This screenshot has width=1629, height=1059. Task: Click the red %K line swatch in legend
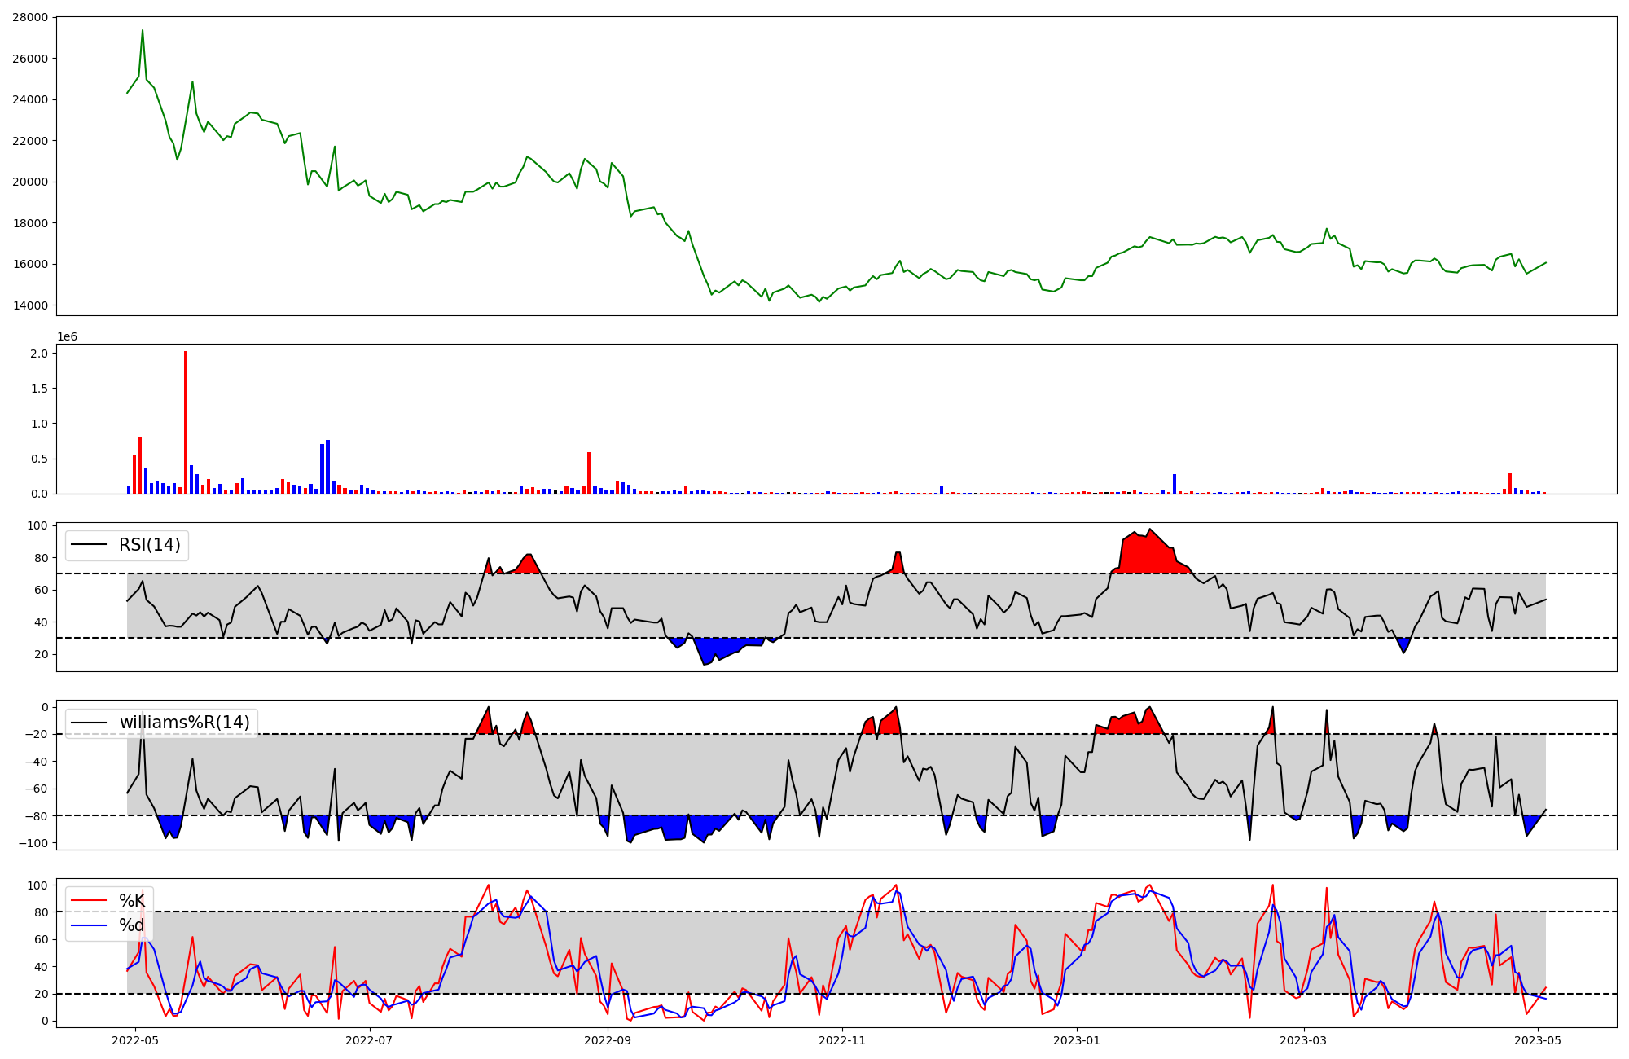pos(89,900)
